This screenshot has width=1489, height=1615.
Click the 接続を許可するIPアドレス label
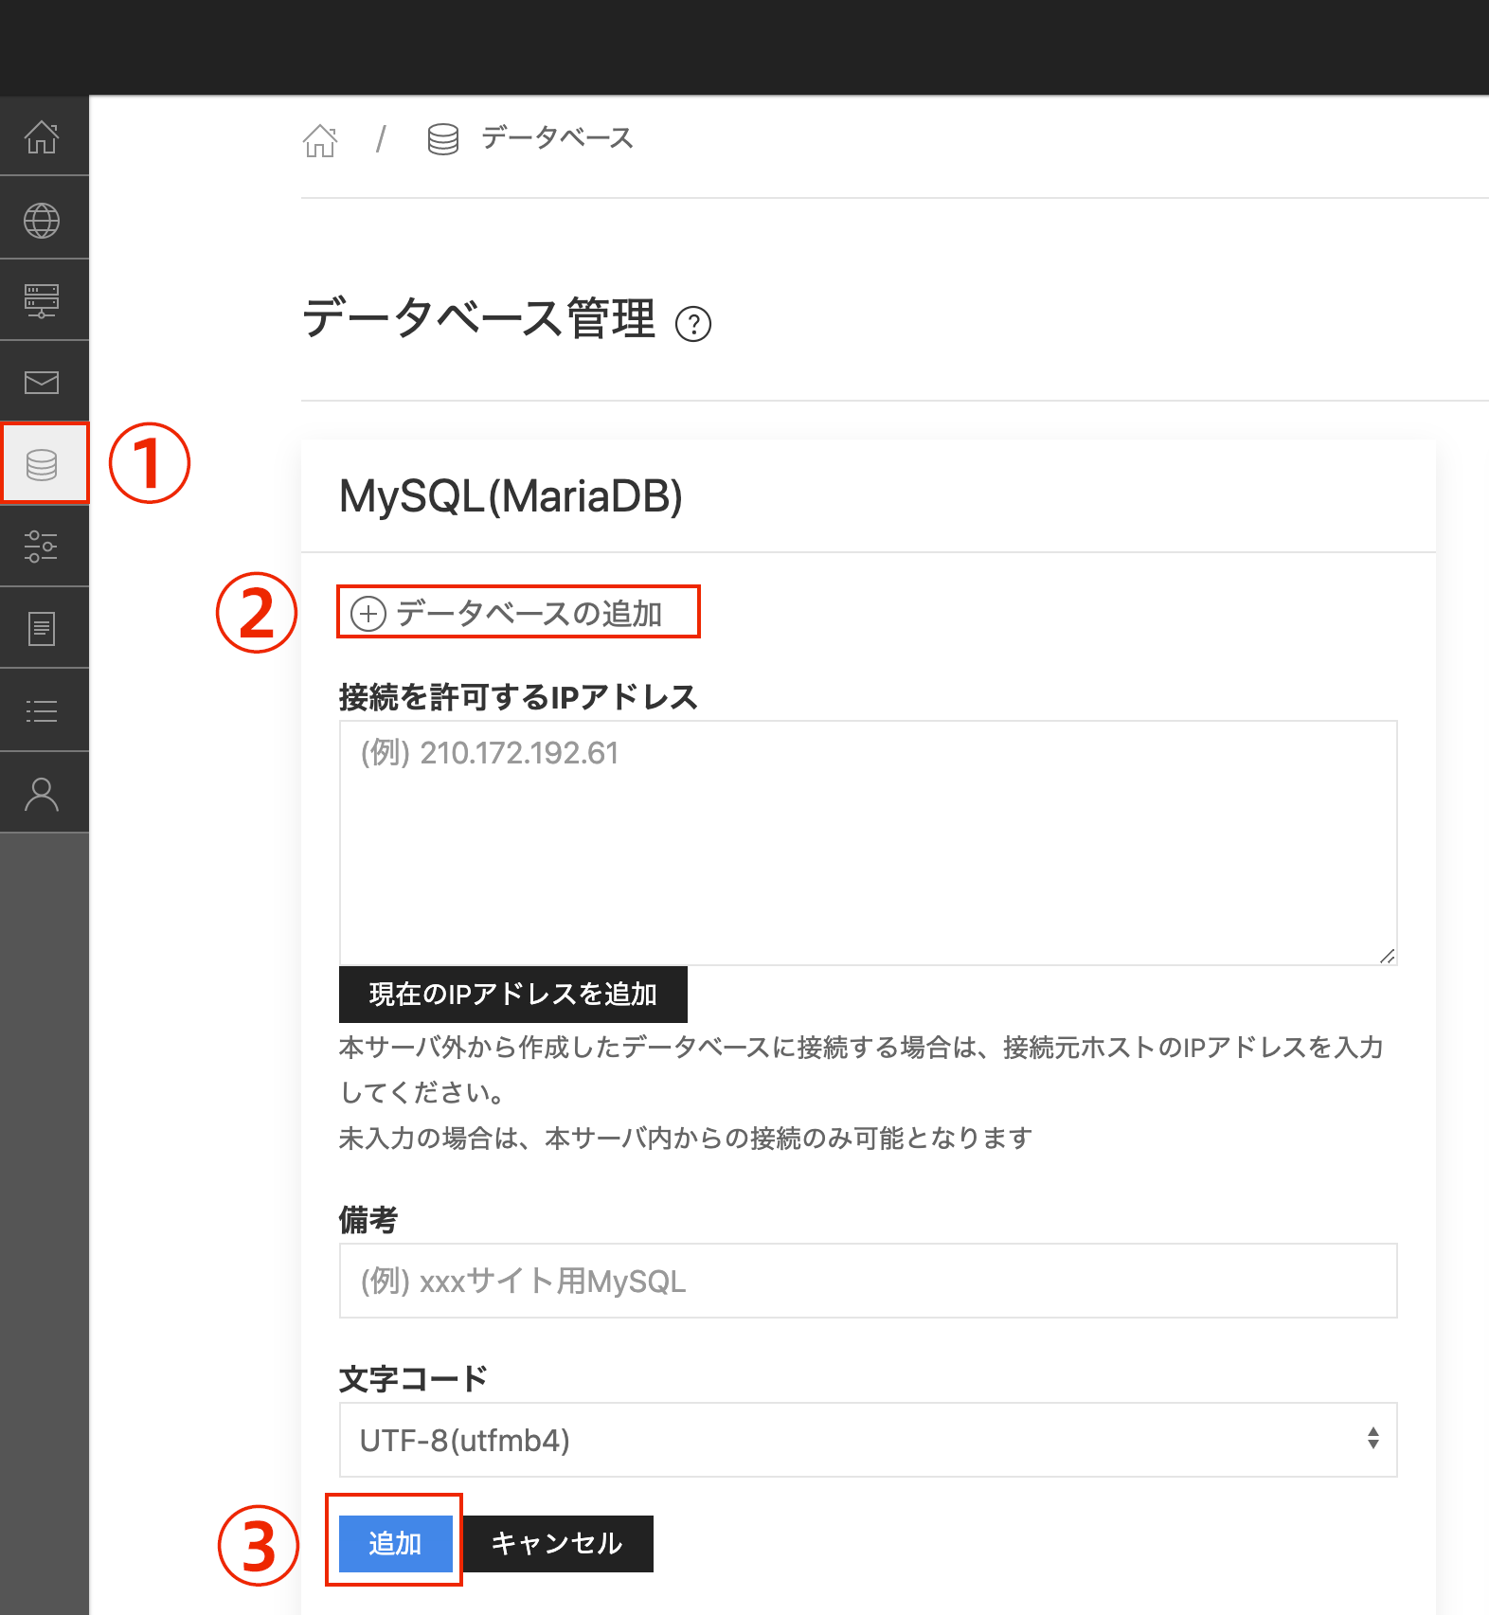point(519,697)
